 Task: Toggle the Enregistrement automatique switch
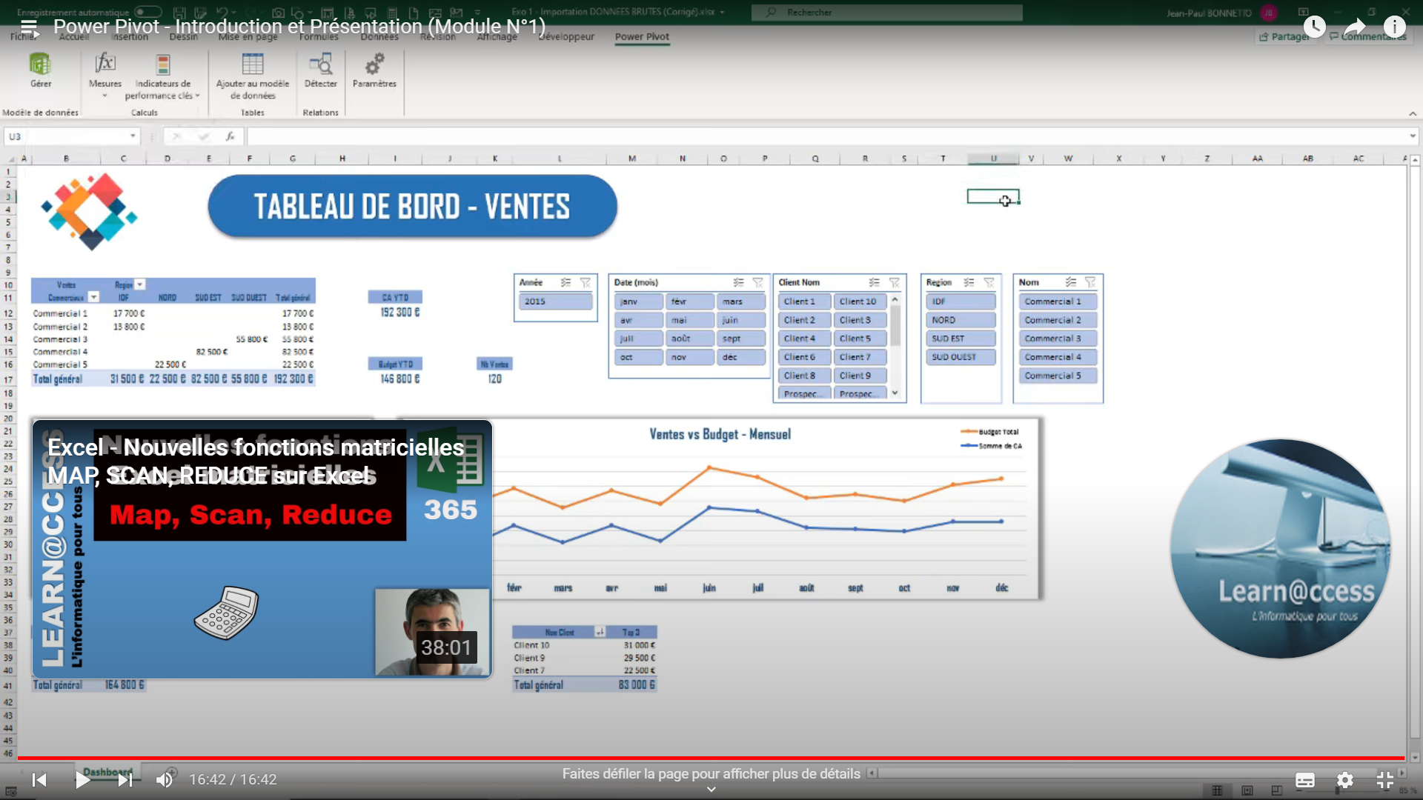[147, 12]
